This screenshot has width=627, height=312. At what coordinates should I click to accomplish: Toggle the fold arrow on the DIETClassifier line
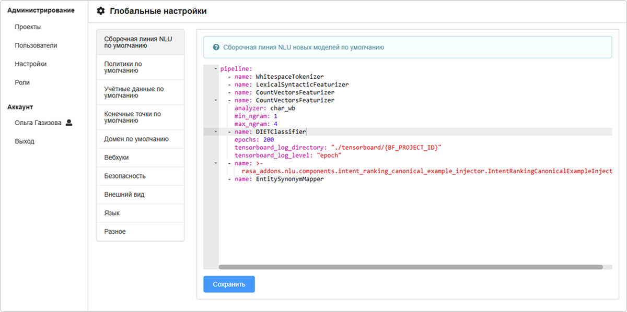[216, 132]
